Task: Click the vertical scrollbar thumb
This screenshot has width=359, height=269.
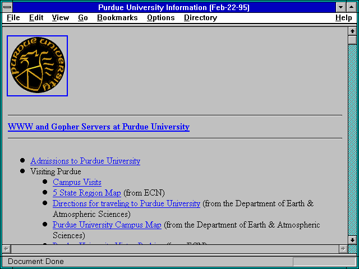Action: [x=352, y=40]
